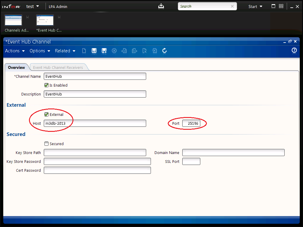
Task: Click the download tray icon in header
Action: [161, 6]
